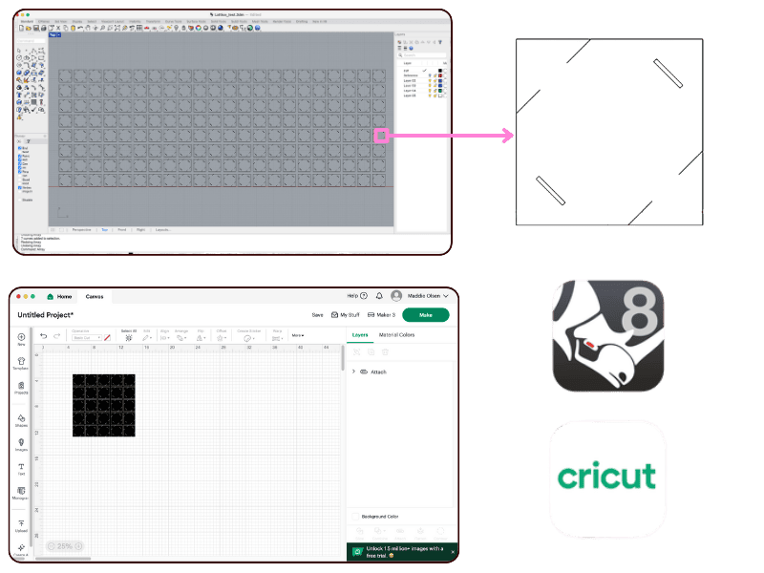Open the Shapes tool in Cricut

(21, 417)
